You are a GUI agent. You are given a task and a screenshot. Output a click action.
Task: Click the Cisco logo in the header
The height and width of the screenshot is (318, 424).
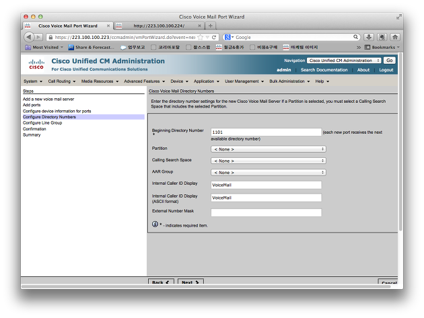36,65
